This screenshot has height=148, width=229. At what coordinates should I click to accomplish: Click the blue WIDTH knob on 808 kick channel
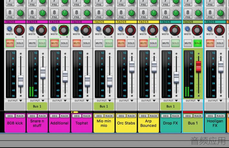click(9, 29)
